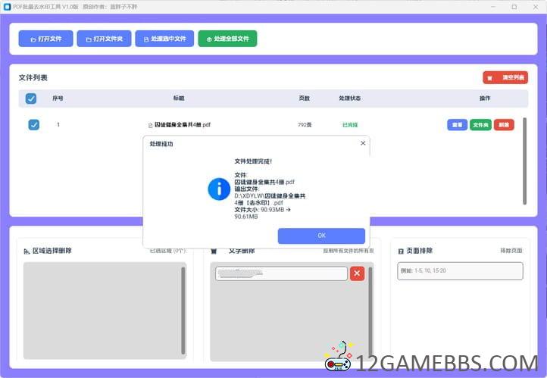Click the file list vertical scrollbar
The height and width of the screenshot is (378, 547).
tap(524, 161)
